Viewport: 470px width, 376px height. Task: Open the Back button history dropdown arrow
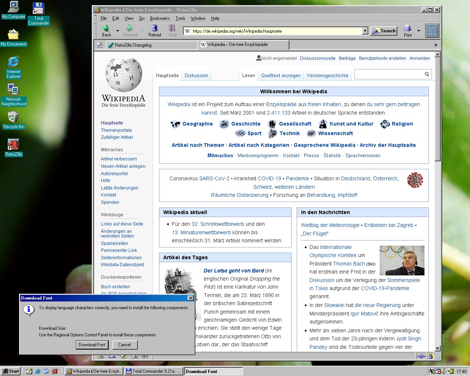coord(117,31)
